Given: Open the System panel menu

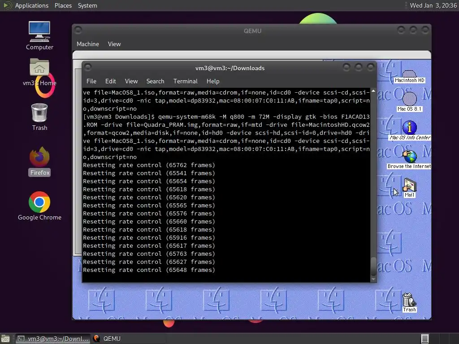Looking at the screenshot, I should pyautogui.click(x=87, y=5).
